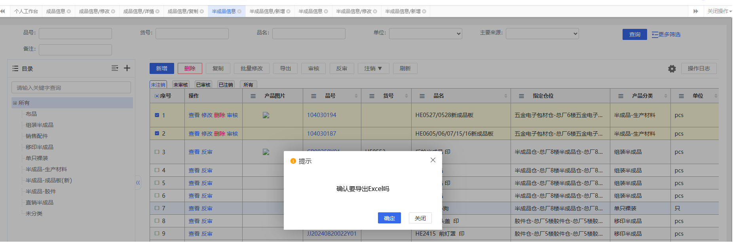Open the 主要来源 filter dropdown

[542, 34]
